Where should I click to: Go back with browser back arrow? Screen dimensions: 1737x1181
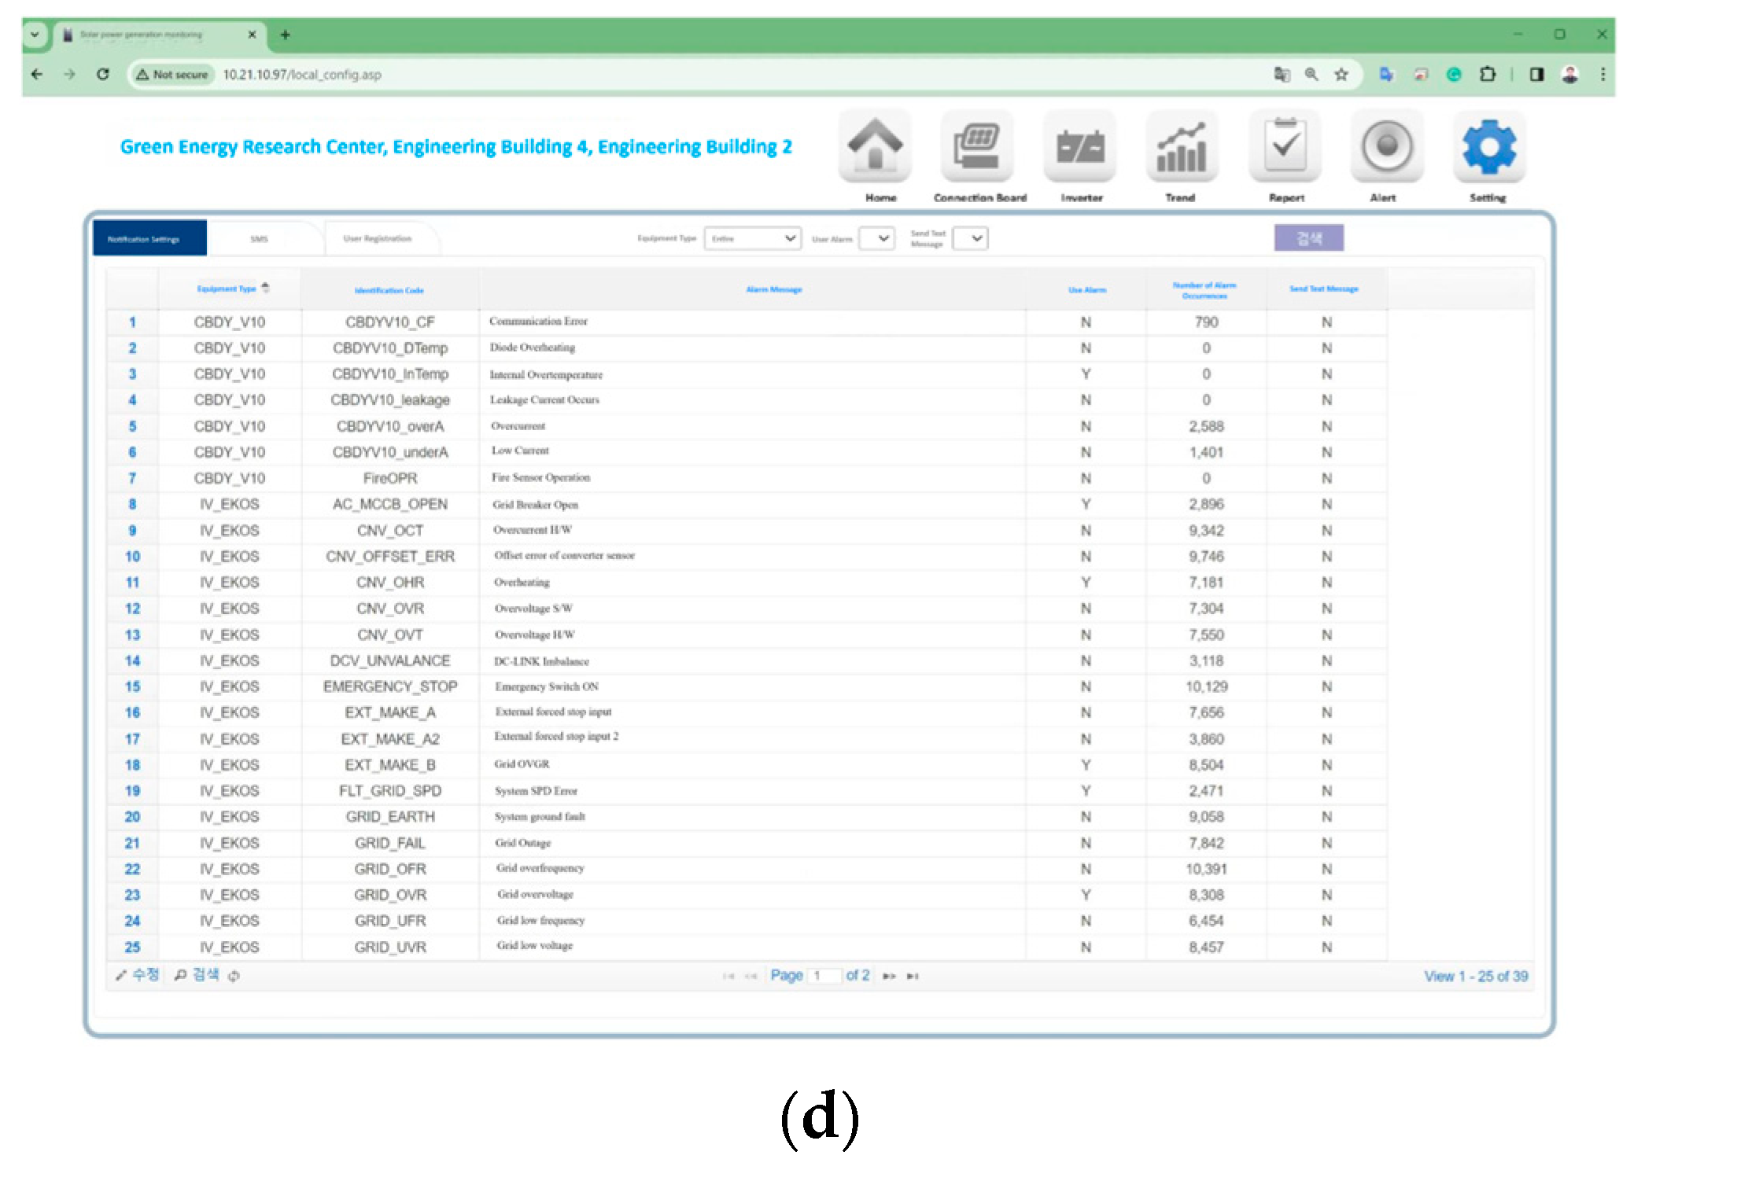[x=37, y=75]
